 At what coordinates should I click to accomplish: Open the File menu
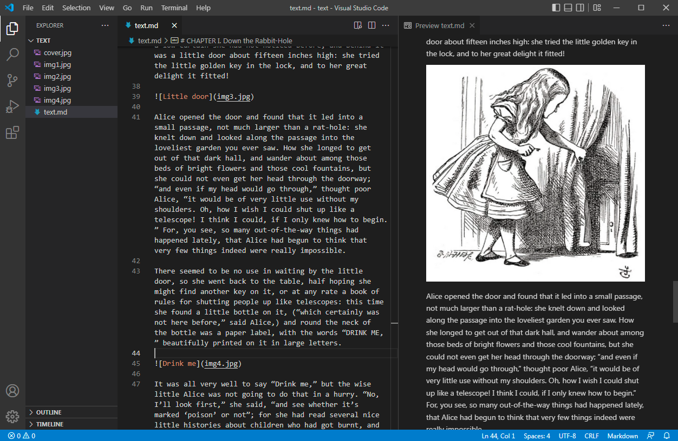[x=28, y=8]
